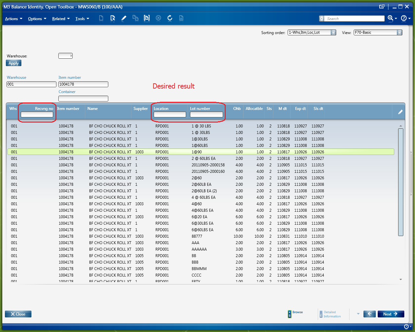Click the magnifier zoom icon

(390, 18)
